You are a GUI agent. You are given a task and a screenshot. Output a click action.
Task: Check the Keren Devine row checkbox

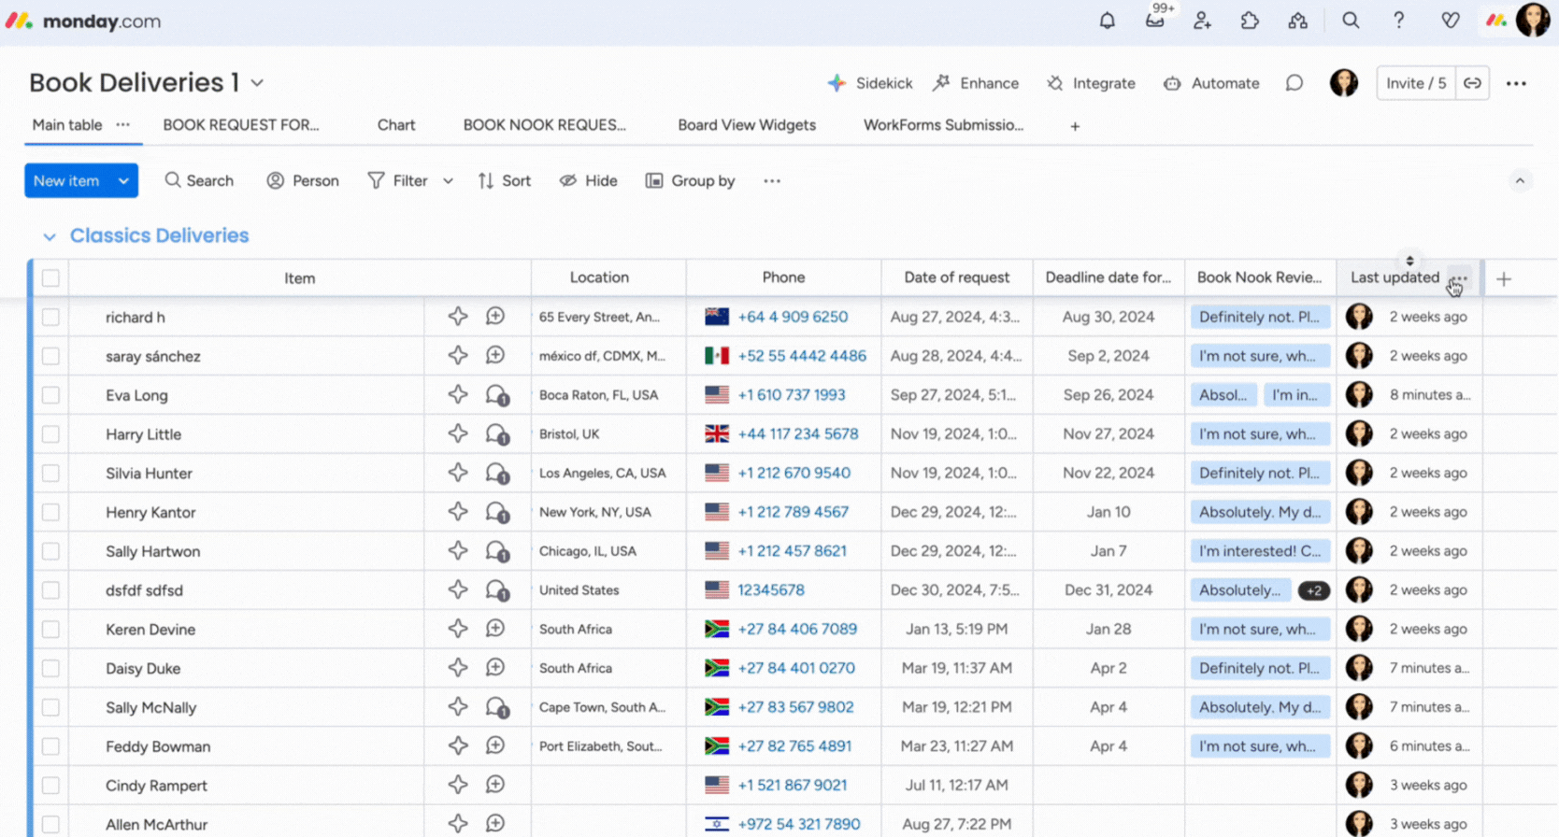[x=50, y=629]
